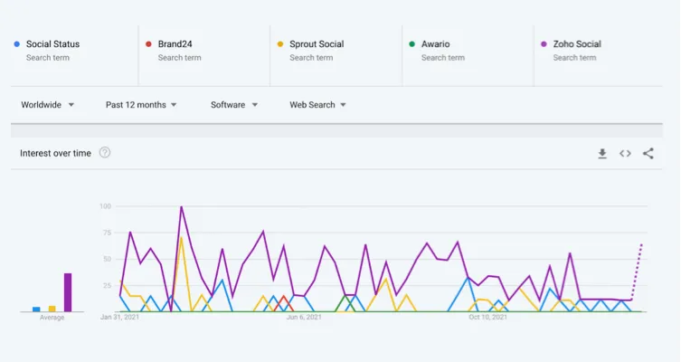681x362 pixels.
Task: Click the green dot beside Awario
Action: pyautogui.click(x=411, y=43)
